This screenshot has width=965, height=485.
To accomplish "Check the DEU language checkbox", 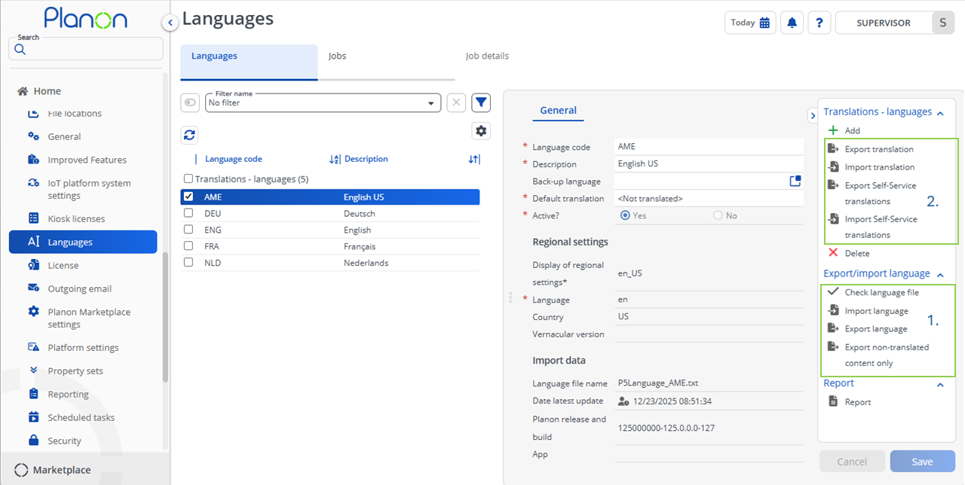I will click(188, 213).
